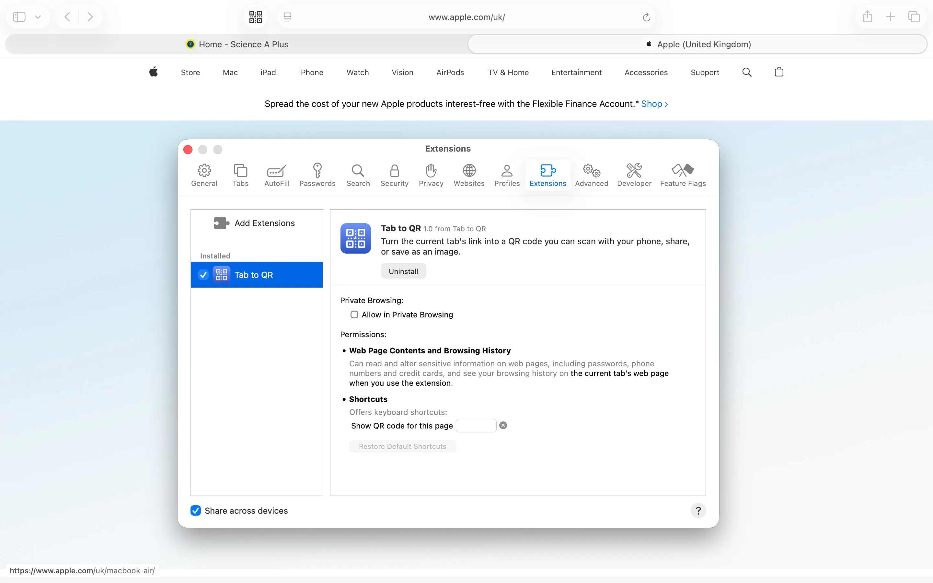Open the Reader view icon in address bar
Screen dimensions: 933x583
coord(287,17)
